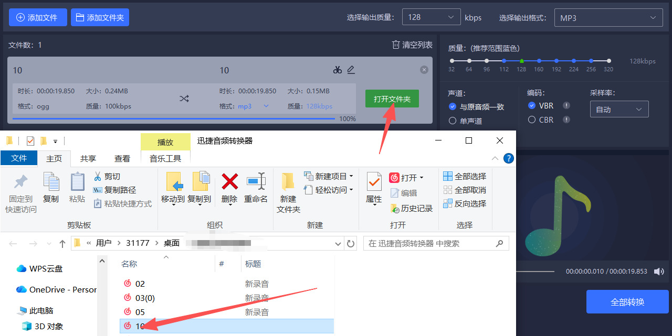
Task: Click 历史记录 in the ribbon
Action: click(411, 208)
